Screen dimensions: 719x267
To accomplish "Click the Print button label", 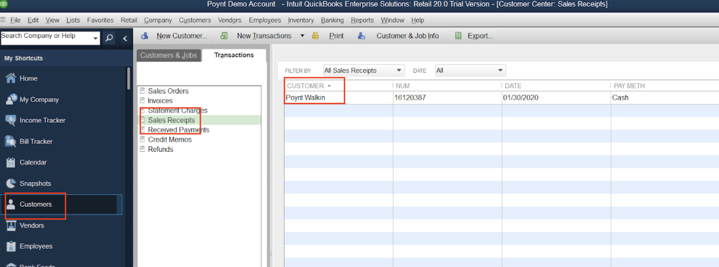I will pyautogui.click(x=336, y=36).
